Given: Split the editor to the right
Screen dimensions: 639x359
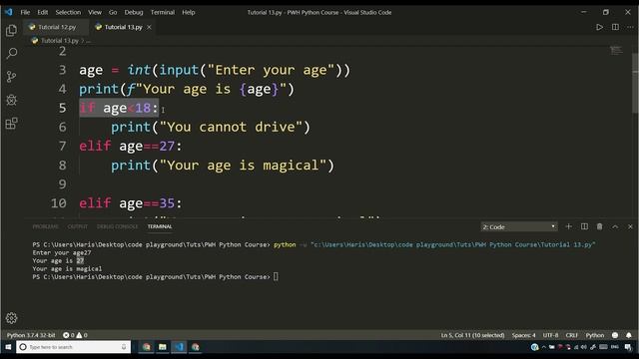Looking at the screenshot, I should (x=615, y=27).
